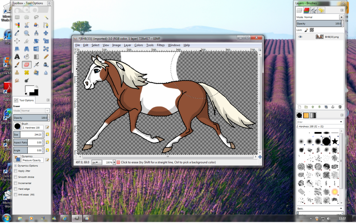This screenshot has height=224, width=356.
Task: Toggle Quick Mask at canvas bottom-left corner
Action: click(x=76, y=156)
